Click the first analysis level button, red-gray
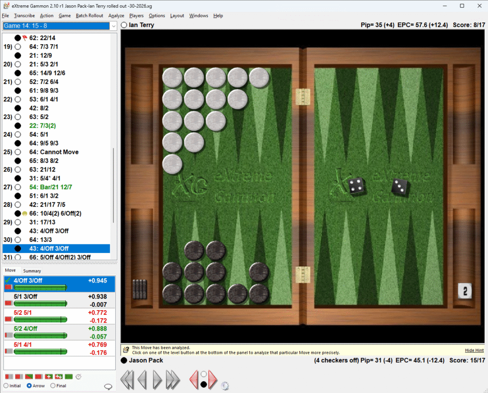Screen dimensions: 488x393 click(9, 377)
